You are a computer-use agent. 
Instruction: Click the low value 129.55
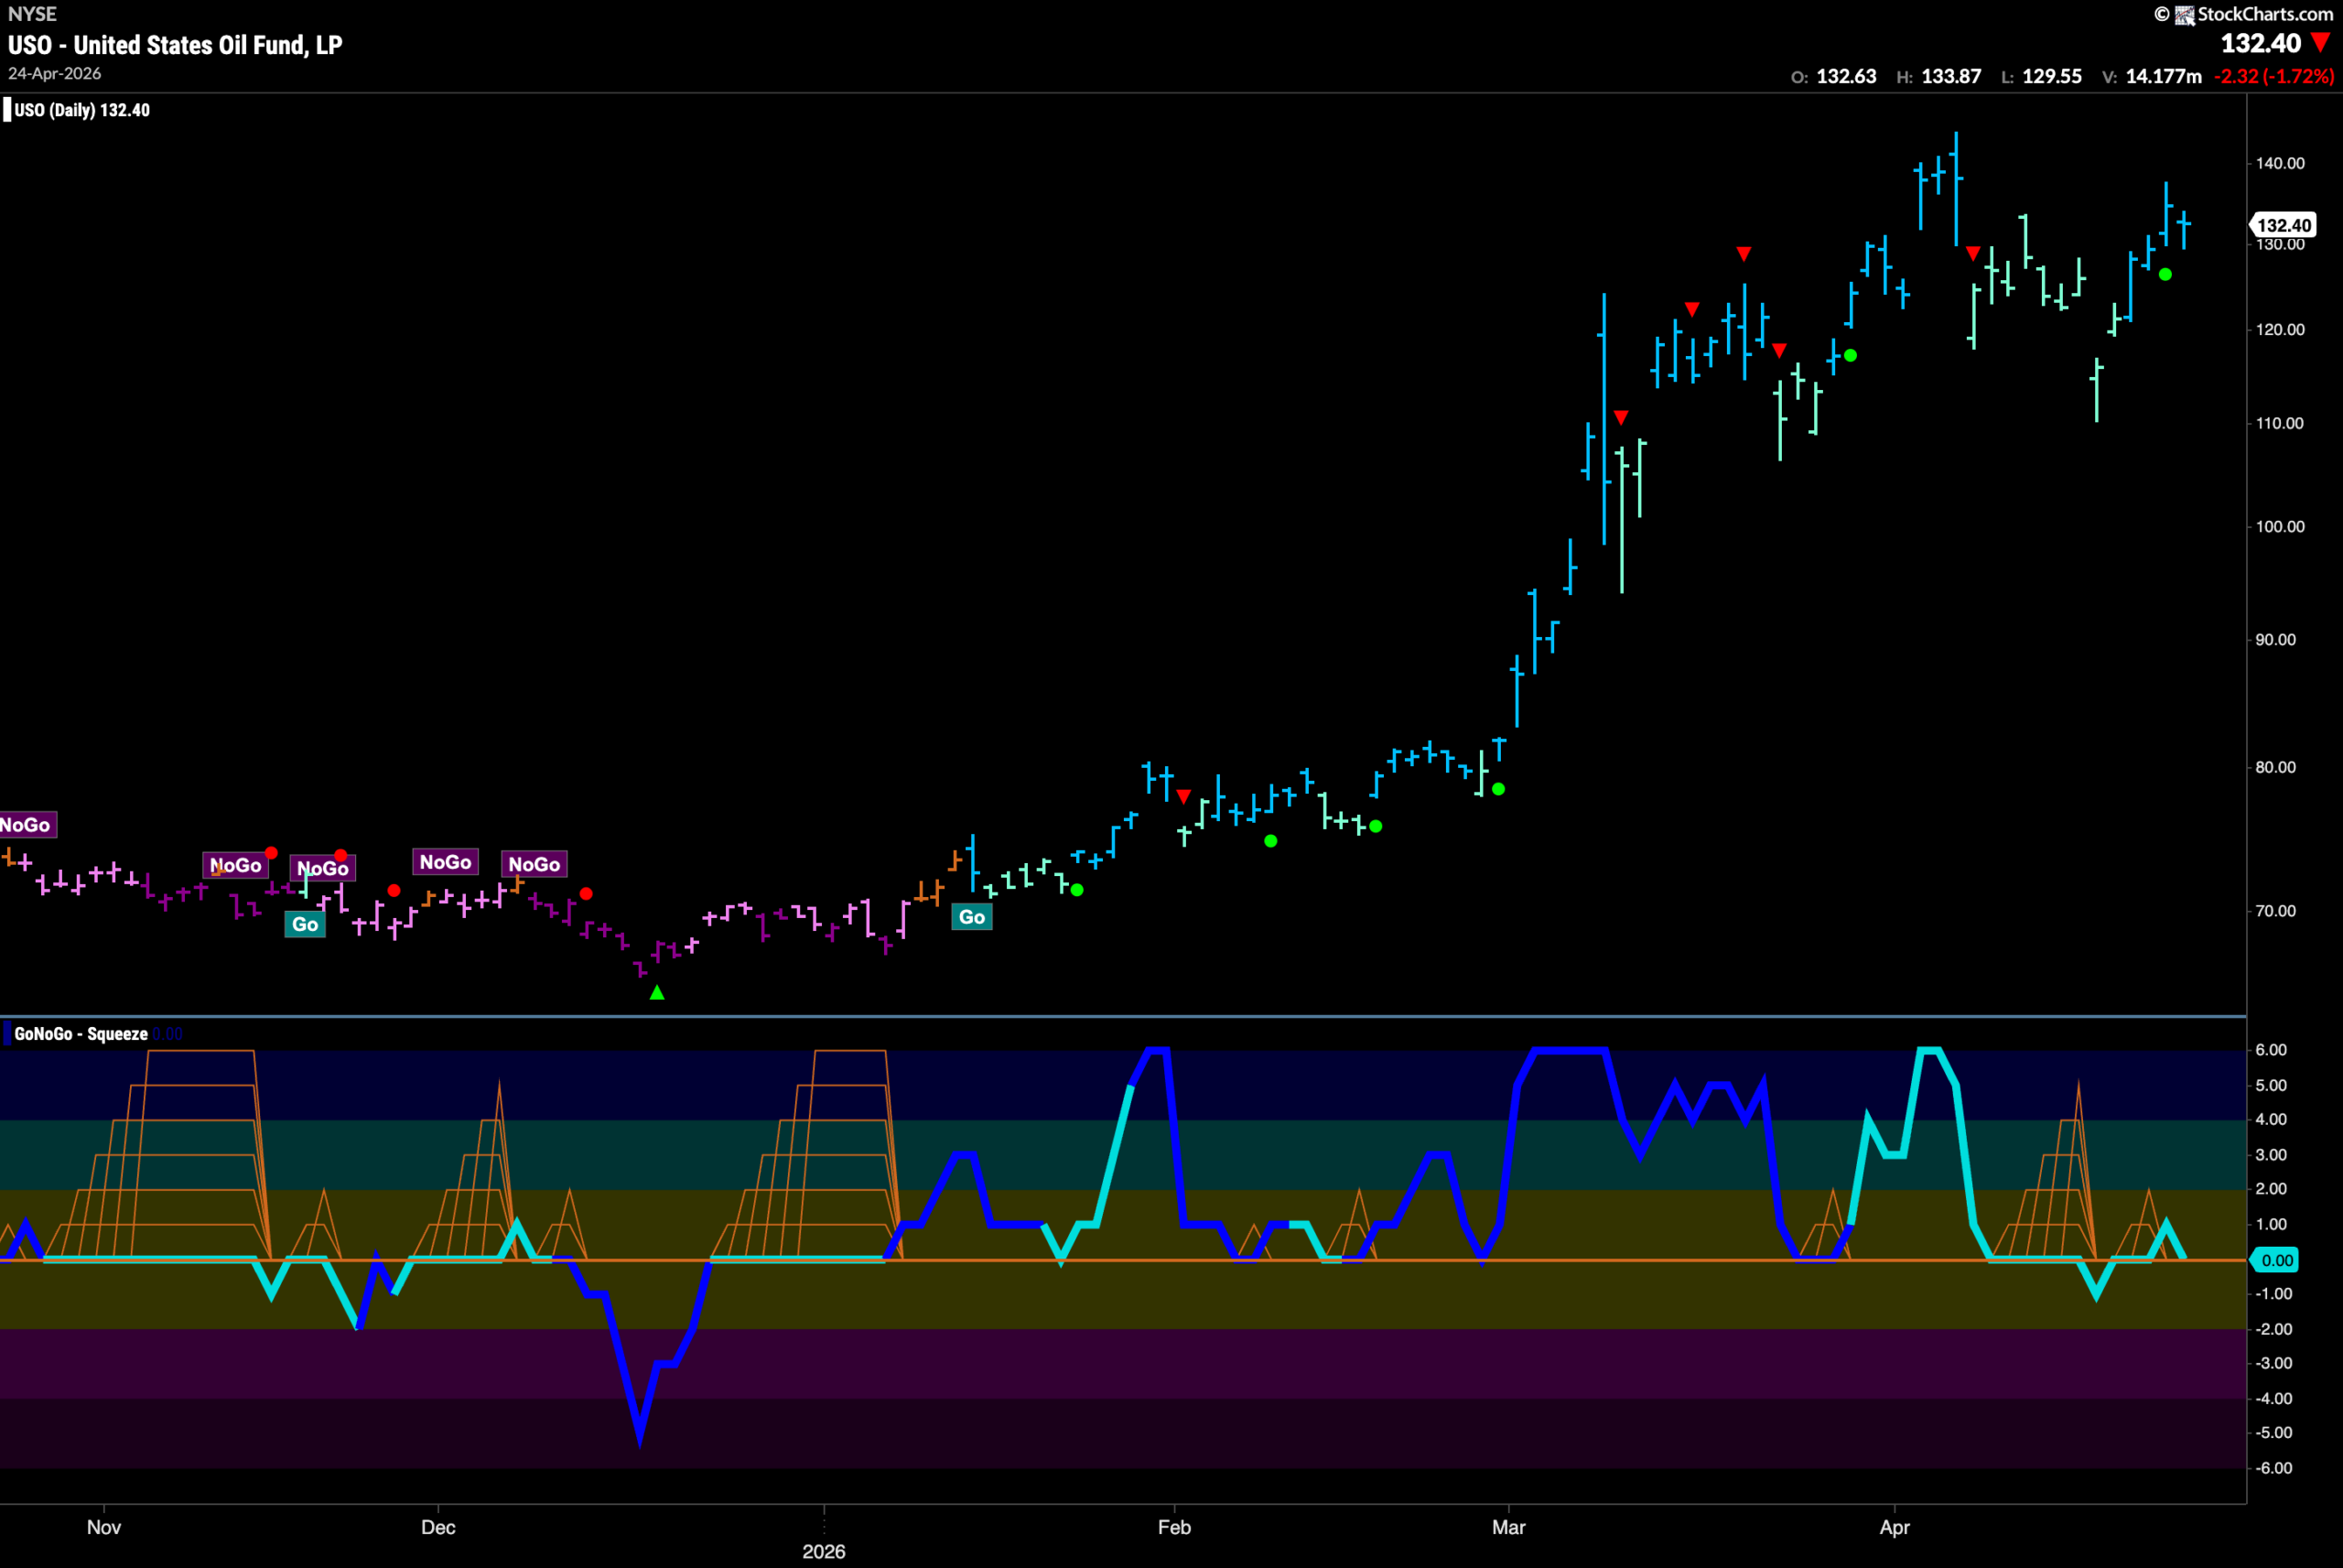[2052, 77]
